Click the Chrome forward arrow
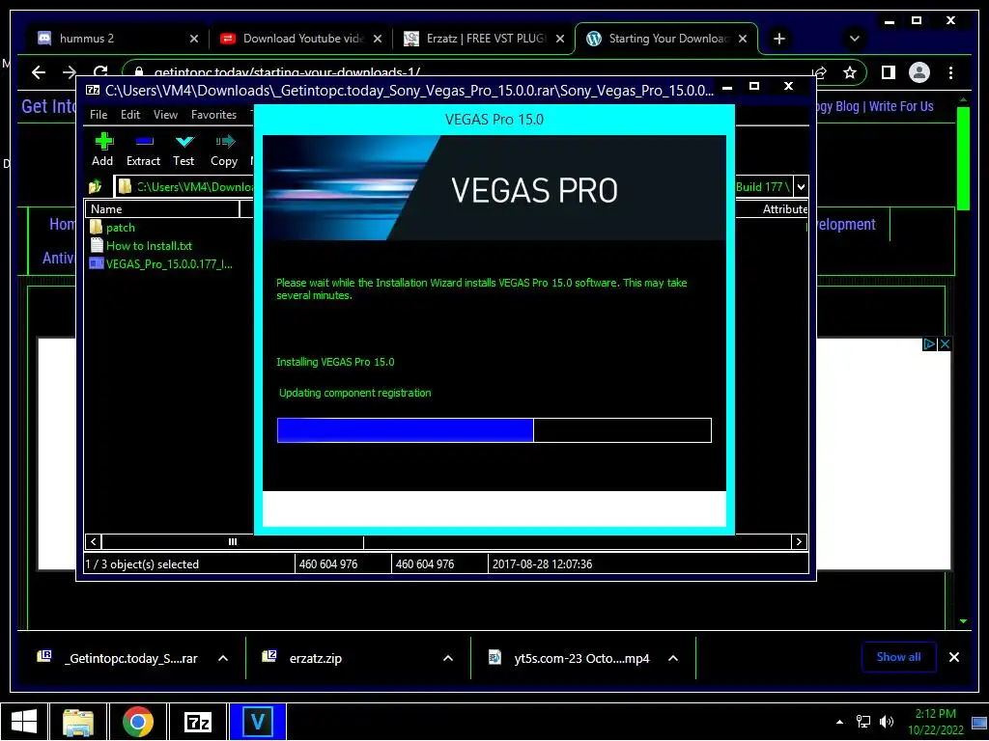 [70, 72]
